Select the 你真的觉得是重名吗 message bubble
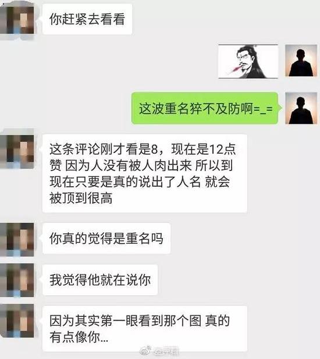320x359 pixels. [x=106, y=239]
